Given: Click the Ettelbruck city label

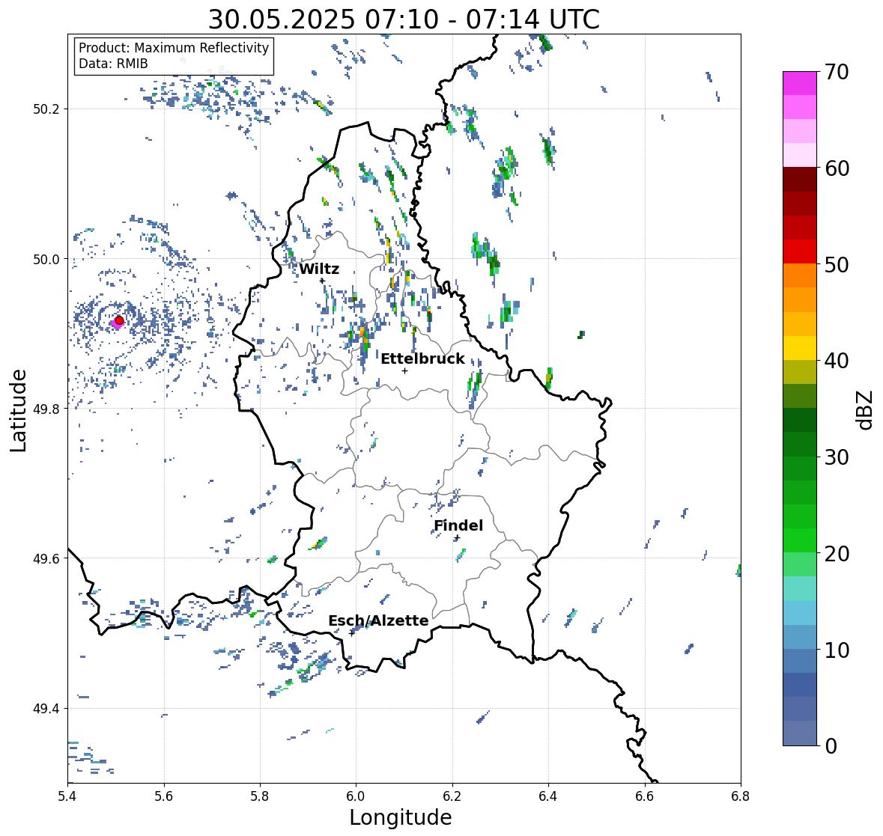Looking at the screenshot, I should pyautogui.click(x=422, y=359).
